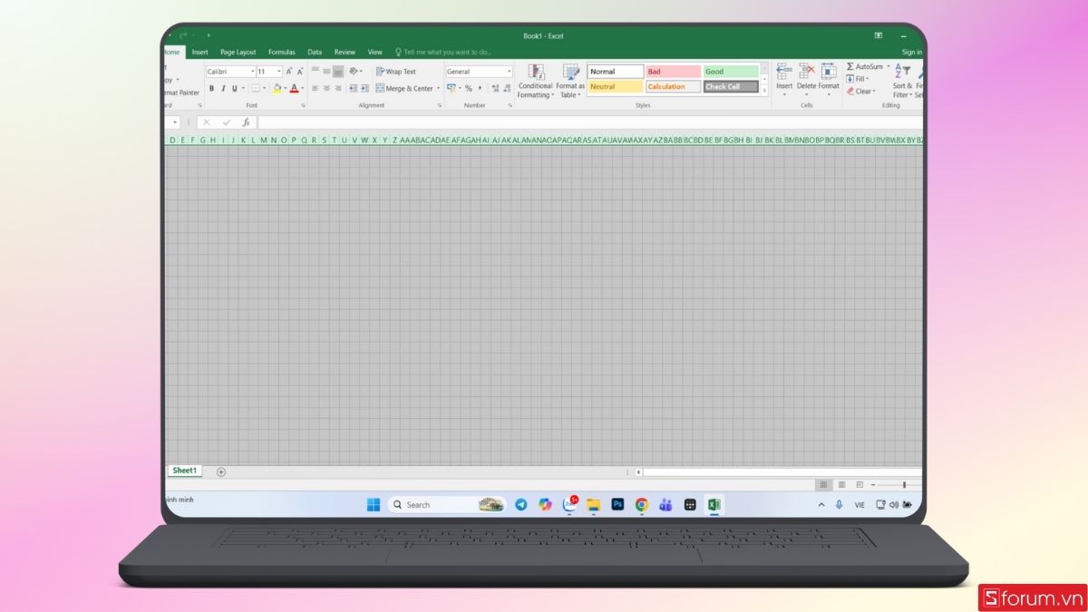Decrease decimal places

point(507,89)
